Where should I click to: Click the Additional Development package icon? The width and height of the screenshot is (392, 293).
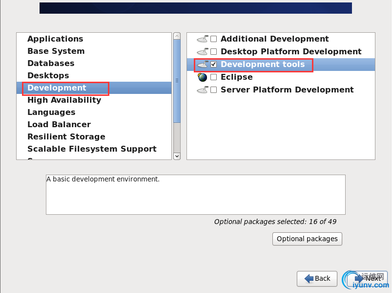(x=203, y=39)
